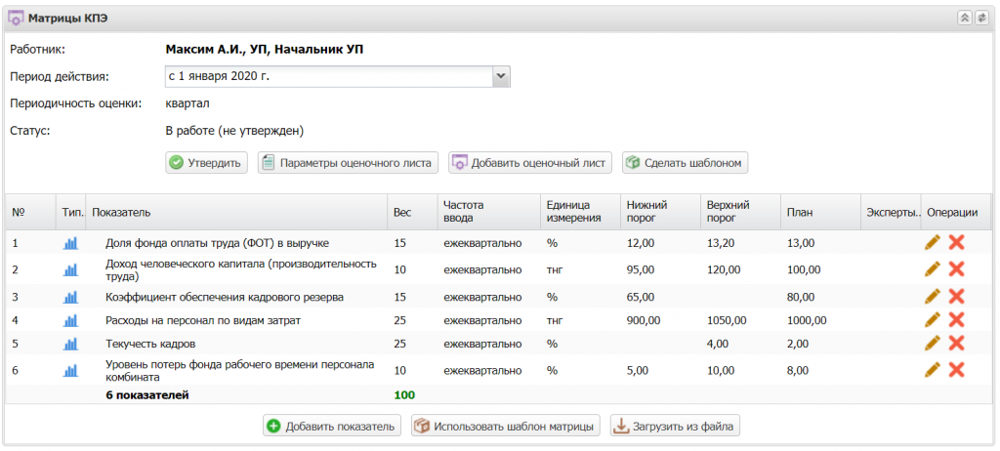Sort by the Вес column header
The height and width of the screenshot is (451, 1000).
(413, 213)
